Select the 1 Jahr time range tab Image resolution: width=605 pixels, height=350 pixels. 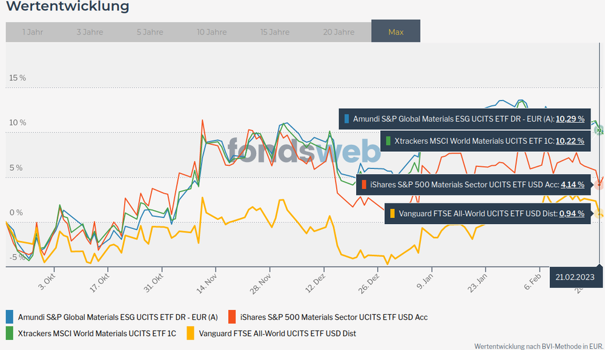click(33, 32)
